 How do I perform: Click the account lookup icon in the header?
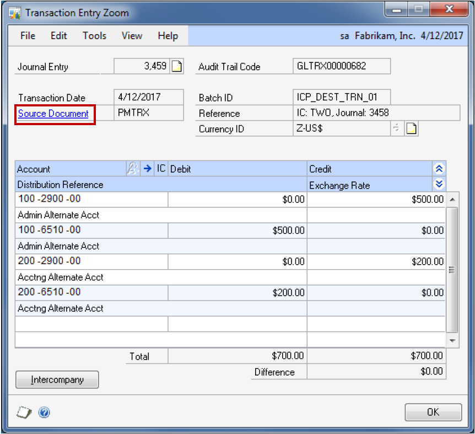pos(132,169)
